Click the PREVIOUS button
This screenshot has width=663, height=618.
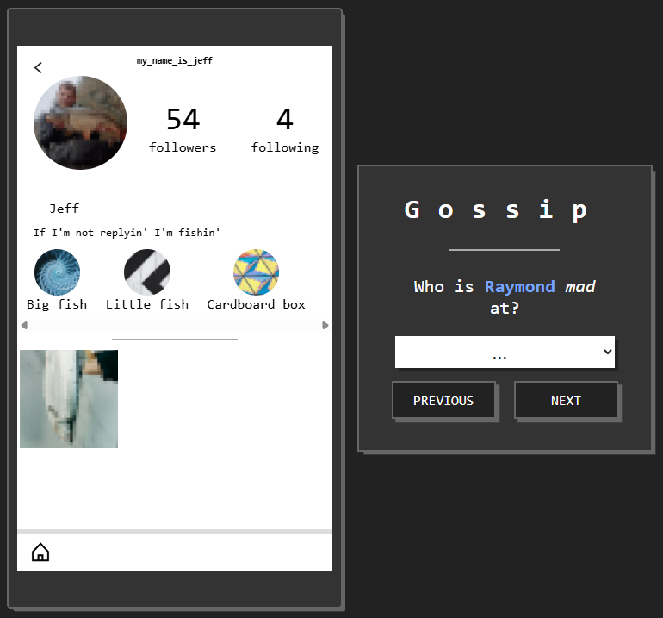coord(443,401)
